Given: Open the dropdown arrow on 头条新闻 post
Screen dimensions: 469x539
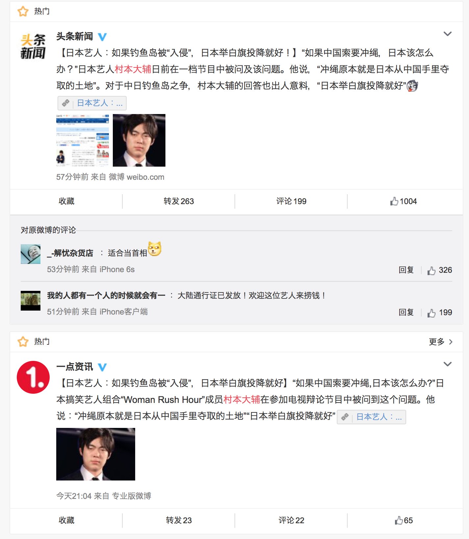Looking at the screenshot, I should click(x=447, y=34).
